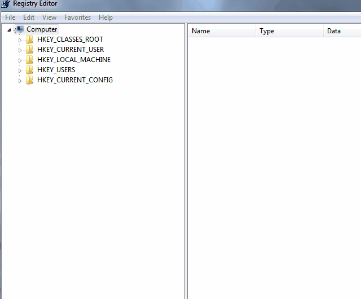
Task: Expand the HKEY_CURRENT_CONFIG key
Action: tap(20, 81)
